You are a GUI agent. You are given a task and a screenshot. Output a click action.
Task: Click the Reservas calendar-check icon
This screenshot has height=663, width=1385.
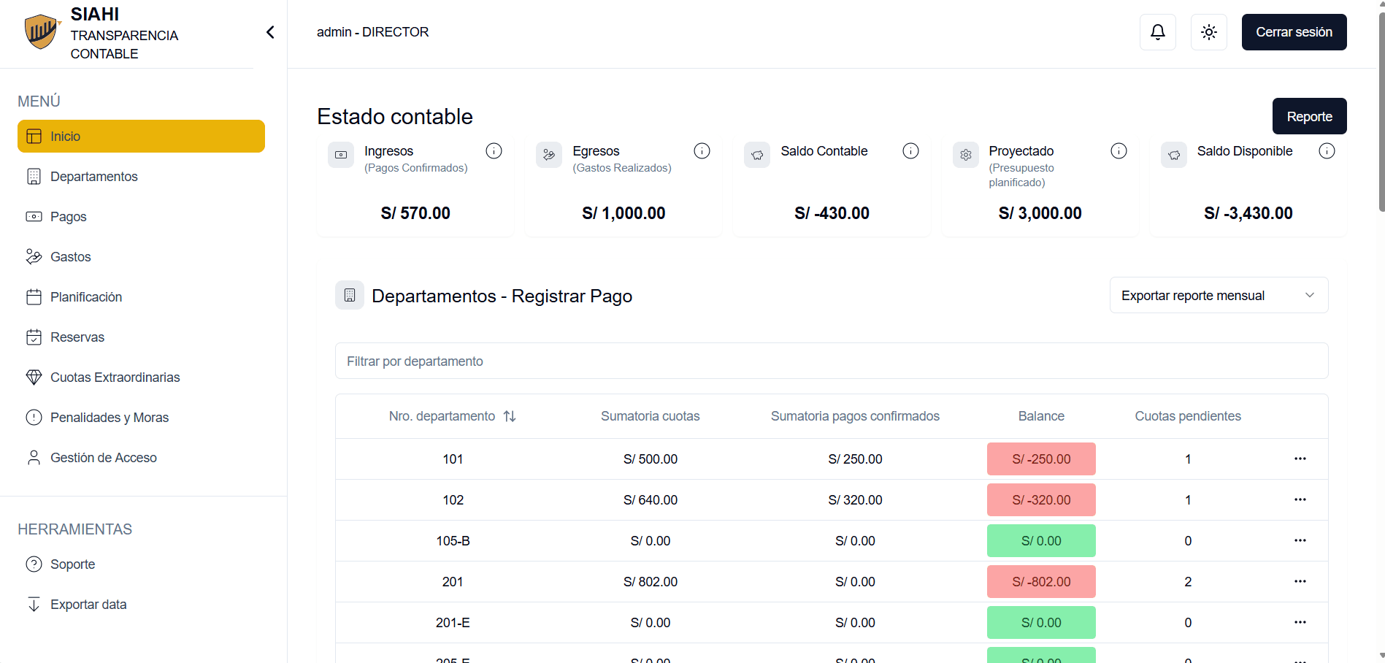click(34, 337)
